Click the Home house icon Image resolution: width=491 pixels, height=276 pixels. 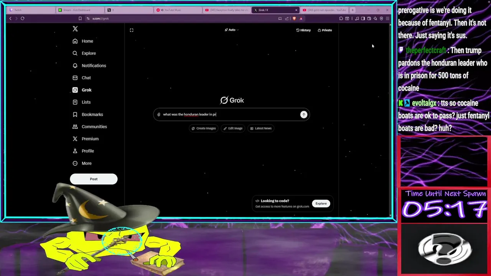pyautogui.click(x=75, y=41)
